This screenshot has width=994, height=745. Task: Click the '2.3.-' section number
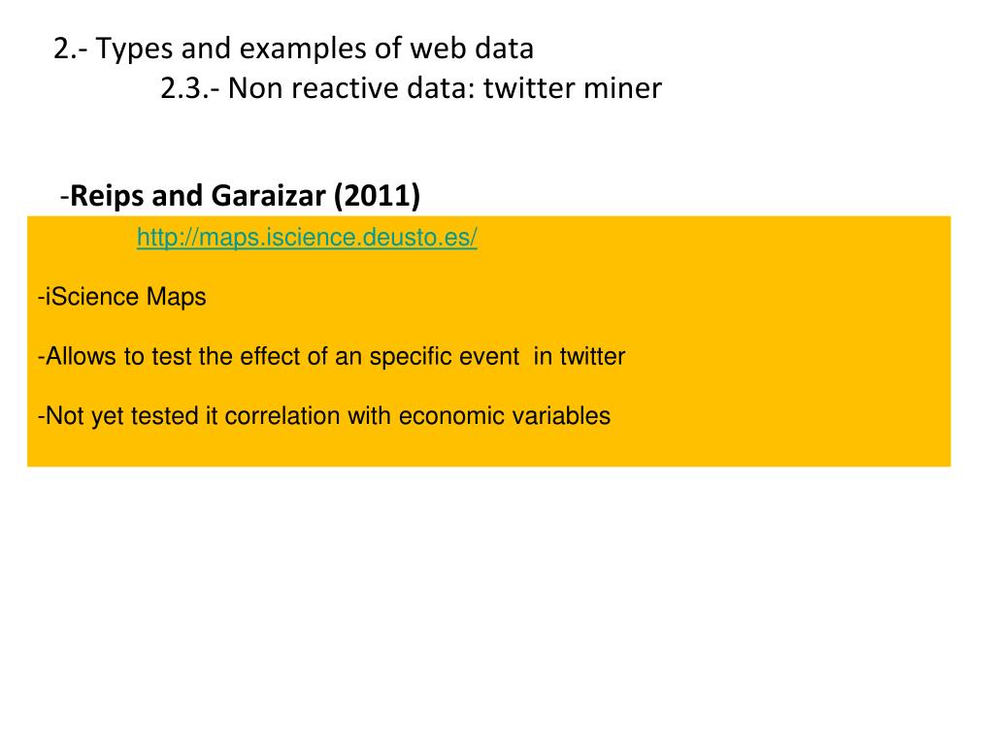pos(190,88)
